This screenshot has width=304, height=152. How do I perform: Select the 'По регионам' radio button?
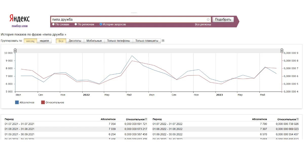click(76, 24)
